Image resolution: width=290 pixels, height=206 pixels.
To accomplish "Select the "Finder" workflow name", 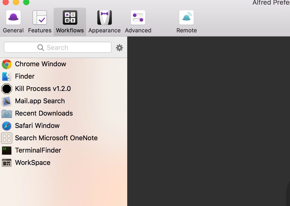I will pos(25,76).
